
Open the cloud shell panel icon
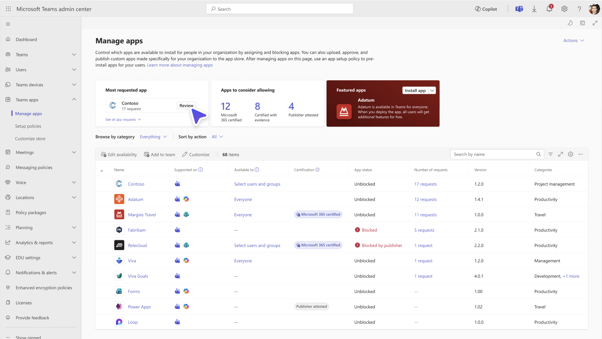pyautogui.click(x=583, y=23)
